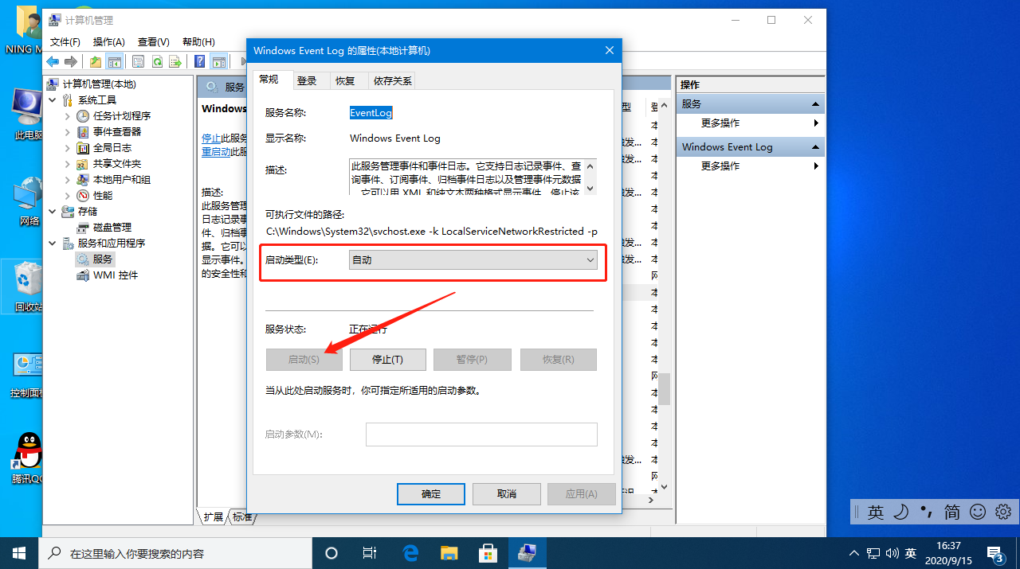Toggle the show/hide console tree toolbar icon
Screen dimensions: 1020x569
click(115, 61)
